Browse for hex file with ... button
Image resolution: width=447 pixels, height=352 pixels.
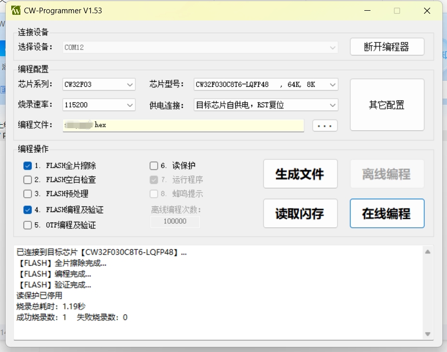[325, 126]
